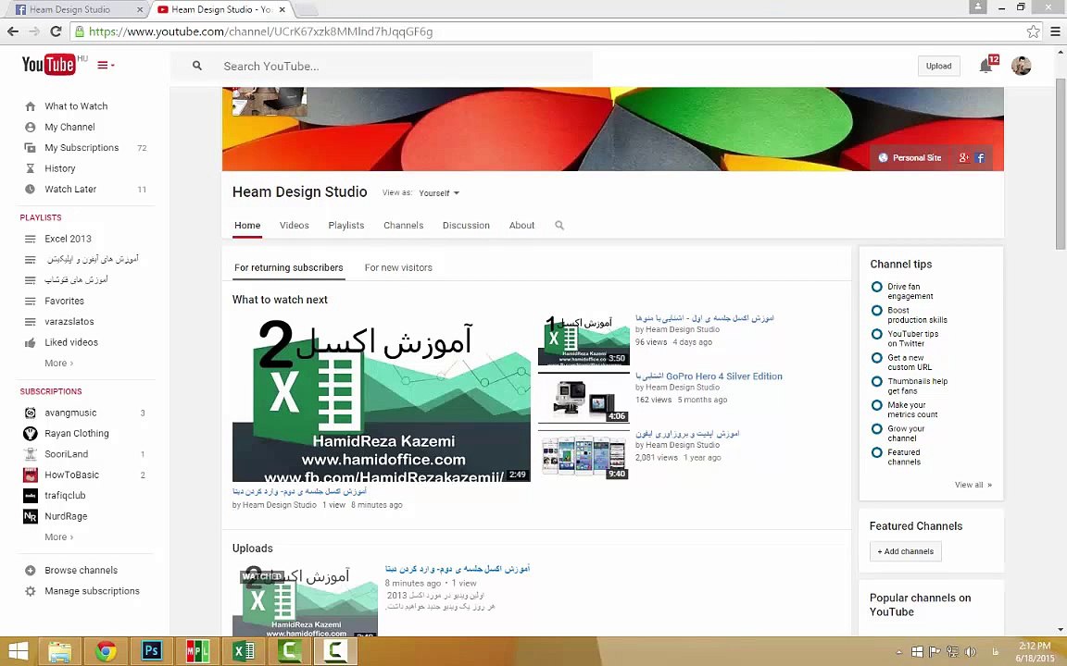Click the Facebook icon on banner
Image resolution: width=1067 pixels, height=666 pixels.
(x=980, y=157)
